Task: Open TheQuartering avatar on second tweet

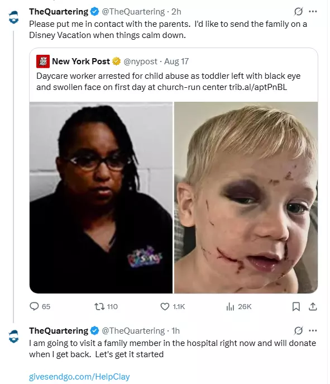Action: click(x=14, y=336)
